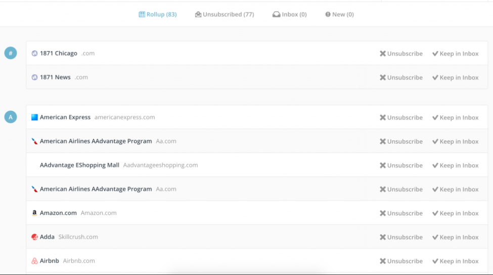The width and height of the screenshot is (493, 275).
Task: Jump to the # section badge
Action: pos(11,53)
